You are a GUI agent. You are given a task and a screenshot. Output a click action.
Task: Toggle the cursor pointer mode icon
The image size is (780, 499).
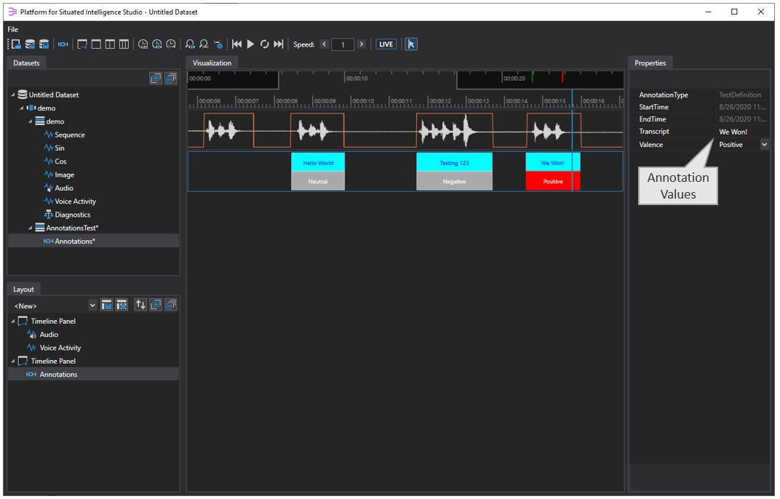(x=411, y=44)
